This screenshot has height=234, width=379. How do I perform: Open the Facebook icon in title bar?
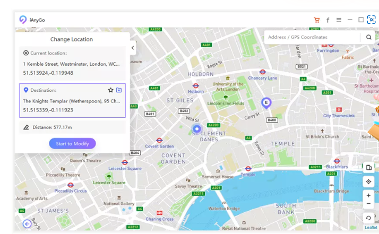pos(328,20)
